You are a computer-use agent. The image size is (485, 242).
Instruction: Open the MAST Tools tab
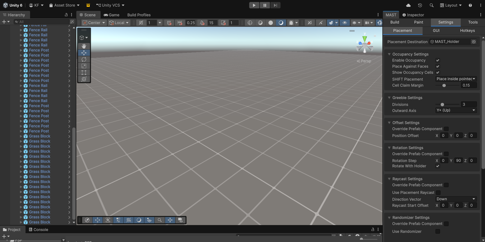(x=473, y=22)
